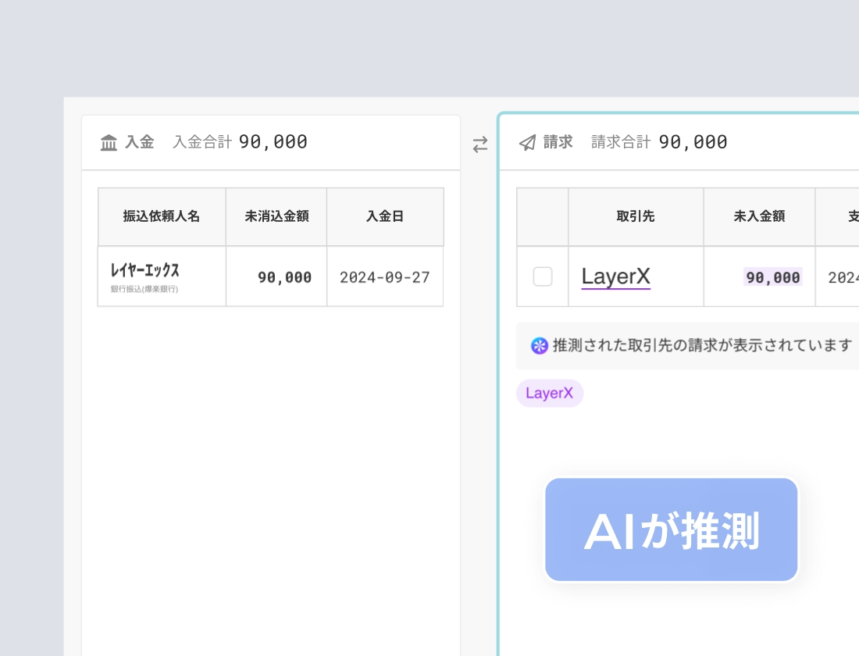Open the LayerX transaction link

(615, 276)
